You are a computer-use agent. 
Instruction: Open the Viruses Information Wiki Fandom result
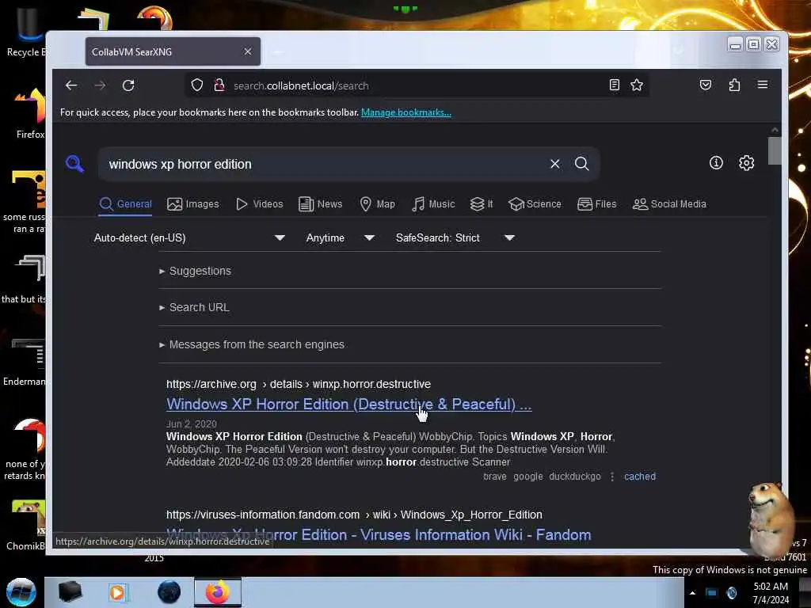click(x=379, y=534)
